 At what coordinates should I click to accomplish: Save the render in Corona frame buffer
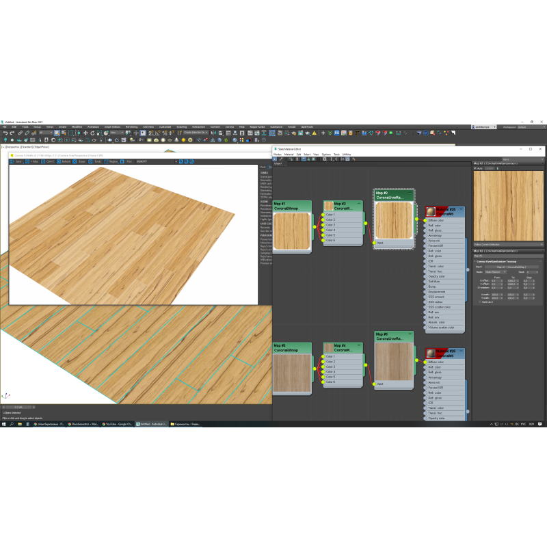point(18,161)
